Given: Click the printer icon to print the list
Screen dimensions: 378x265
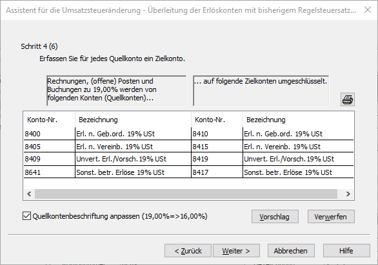Looking at the screenshot, I should tap(348, 99).
